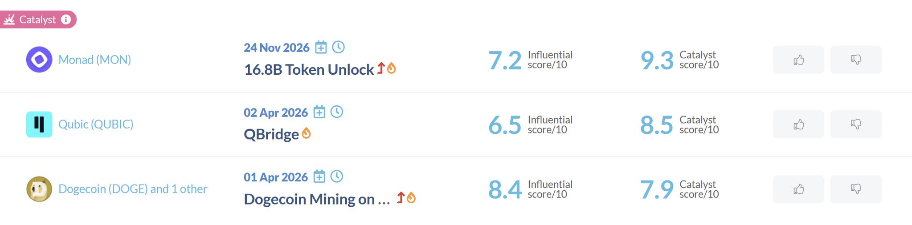Upvote the Qubic QBridge event
The image size is (912, 225).
(798, 125)
